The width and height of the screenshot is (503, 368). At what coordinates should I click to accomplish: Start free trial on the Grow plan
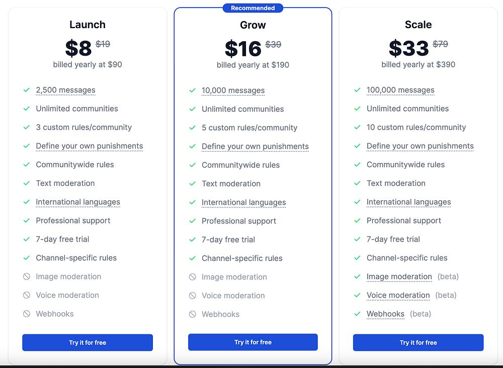253,342
